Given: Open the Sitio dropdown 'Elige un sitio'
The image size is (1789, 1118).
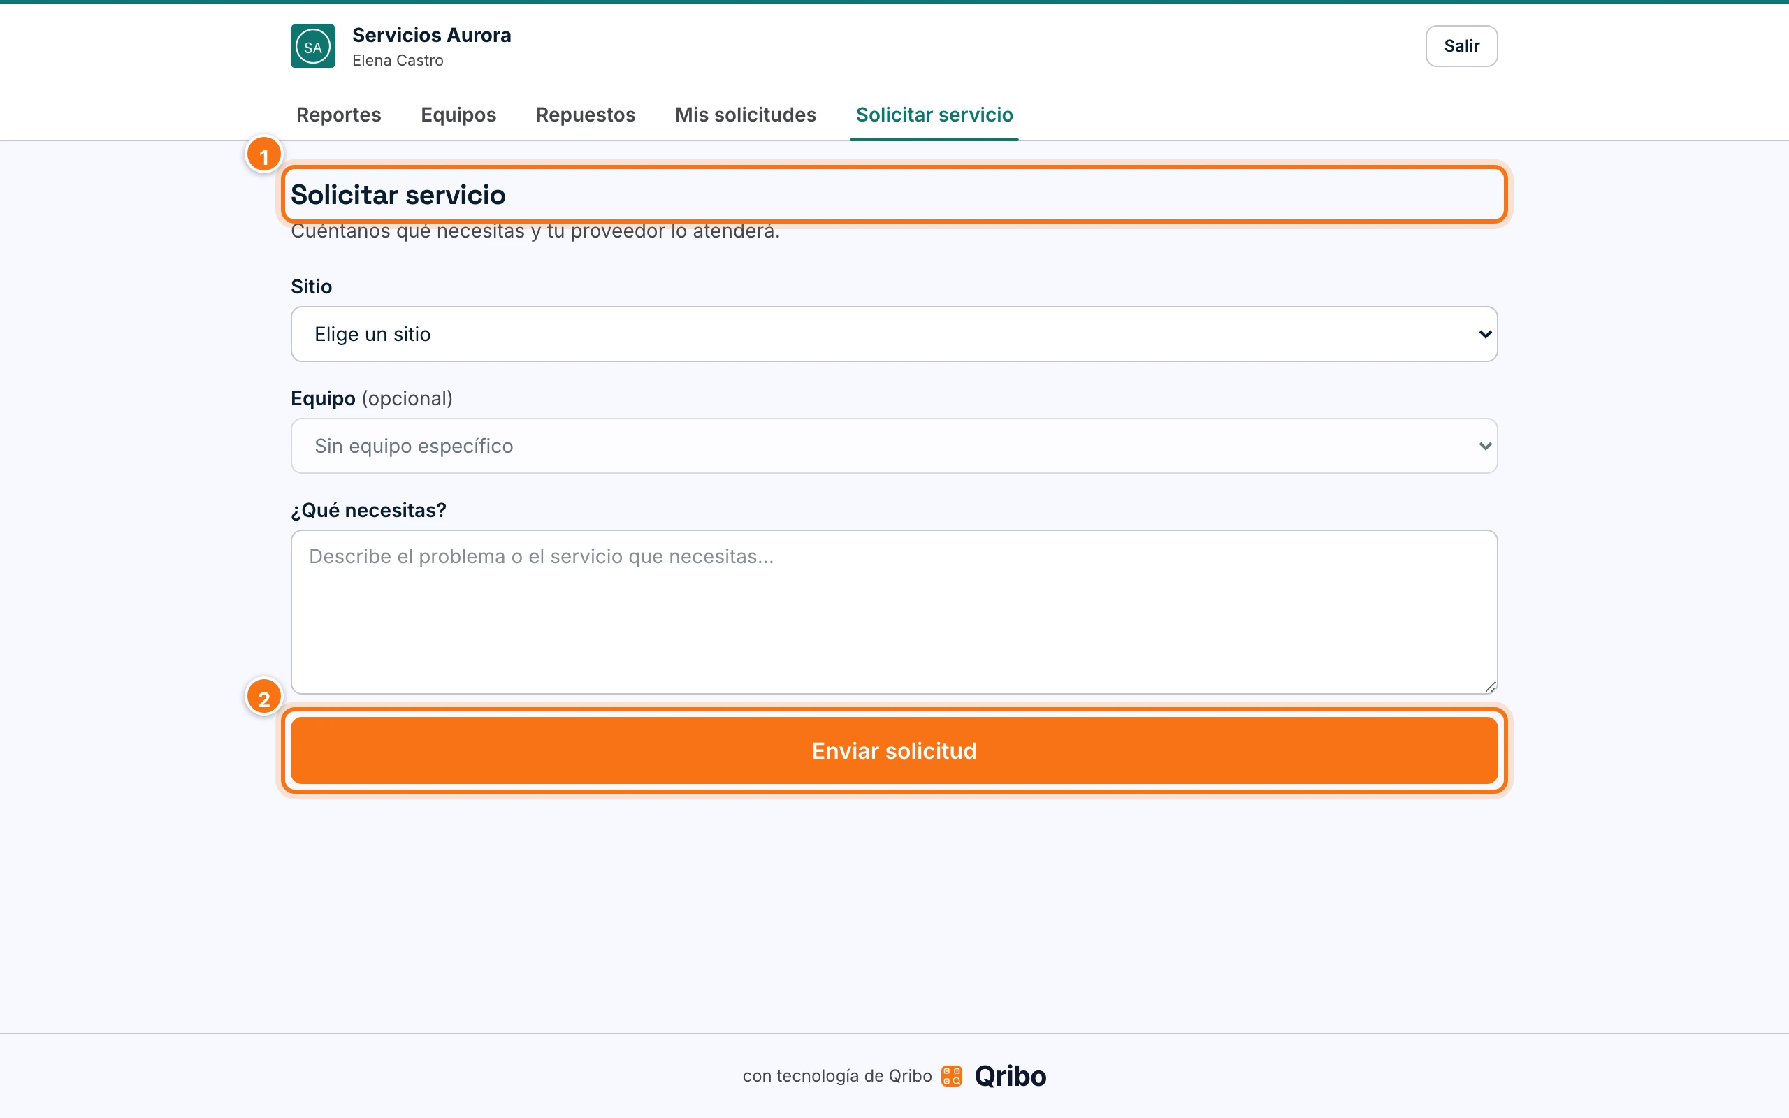Looking at the screenshot, I should pos(894,334).
